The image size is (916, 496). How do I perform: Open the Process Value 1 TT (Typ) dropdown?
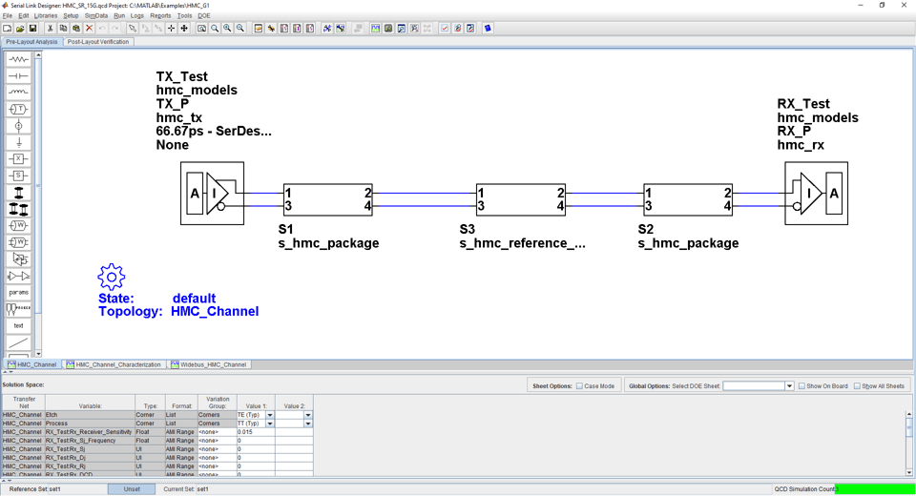(x=270, y=424)
